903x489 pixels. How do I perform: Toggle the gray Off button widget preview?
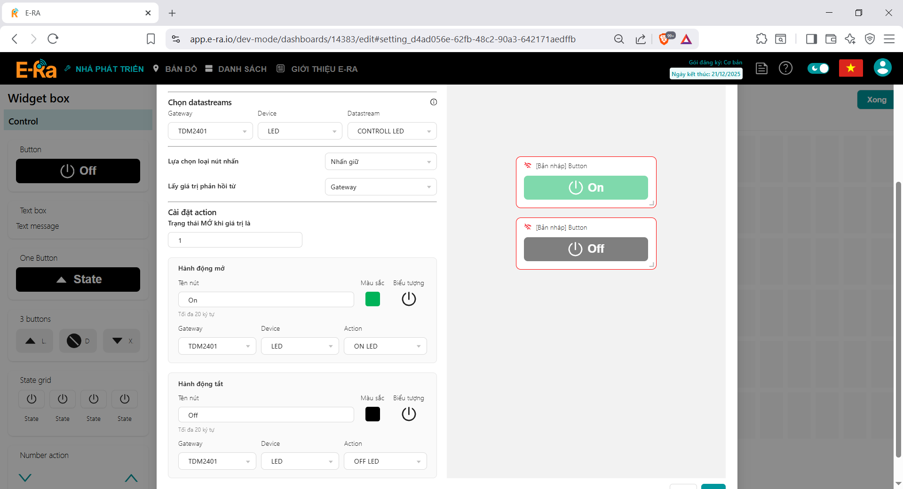pos(586,249)
